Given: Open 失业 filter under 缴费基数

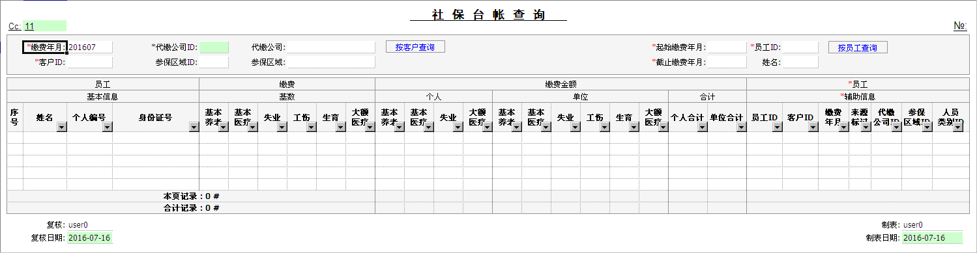Looking at the screenshot, I should pyautogui.click(x=282, y=127).
